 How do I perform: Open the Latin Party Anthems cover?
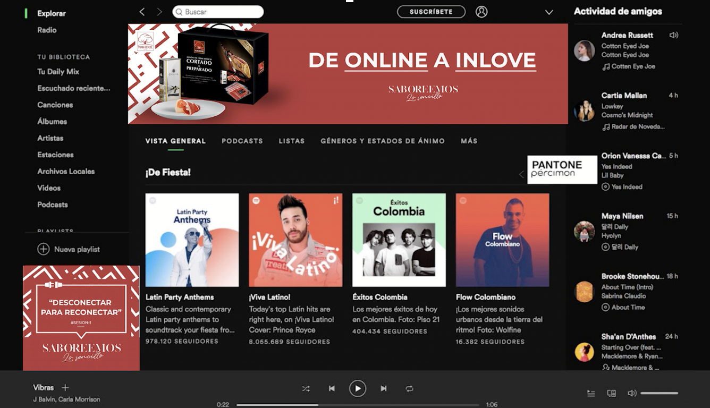tap(192, 240)
